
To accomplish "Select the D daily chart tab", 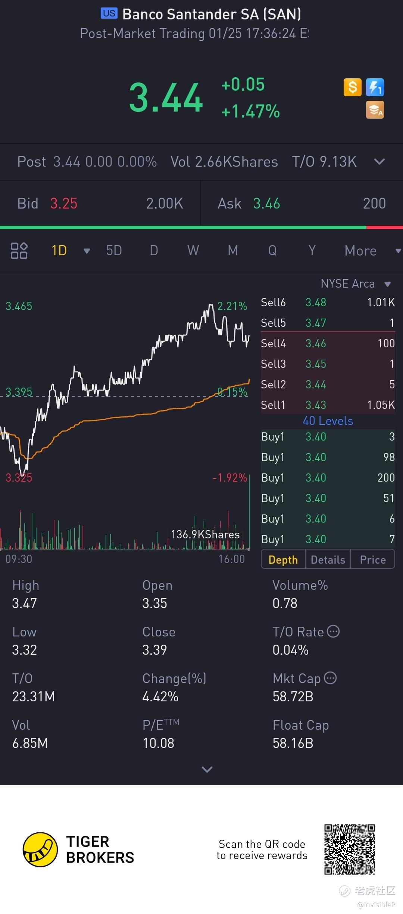I will click(154, 251).
